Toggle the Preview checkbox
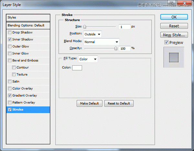This screenshot has width=194, height=151. coord(166,42)
